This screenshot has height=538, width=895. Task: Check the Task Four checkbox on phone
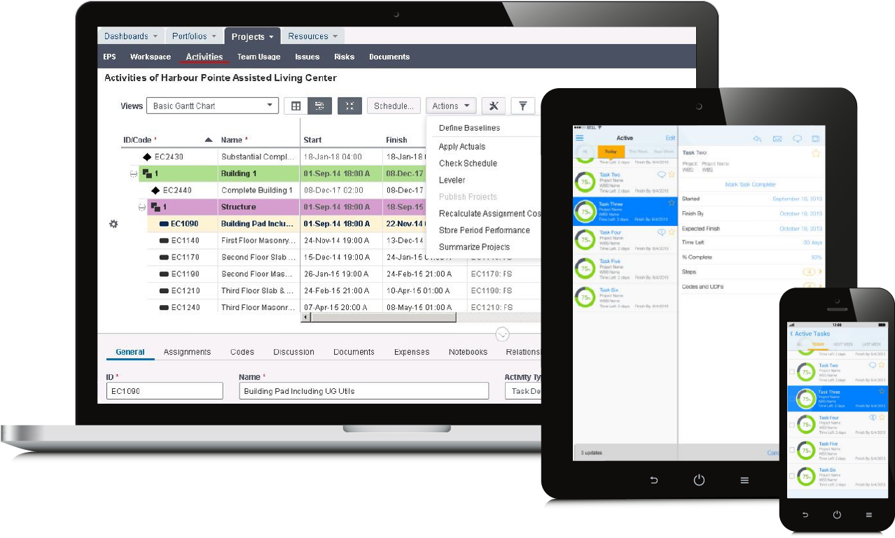pos(792,424)
